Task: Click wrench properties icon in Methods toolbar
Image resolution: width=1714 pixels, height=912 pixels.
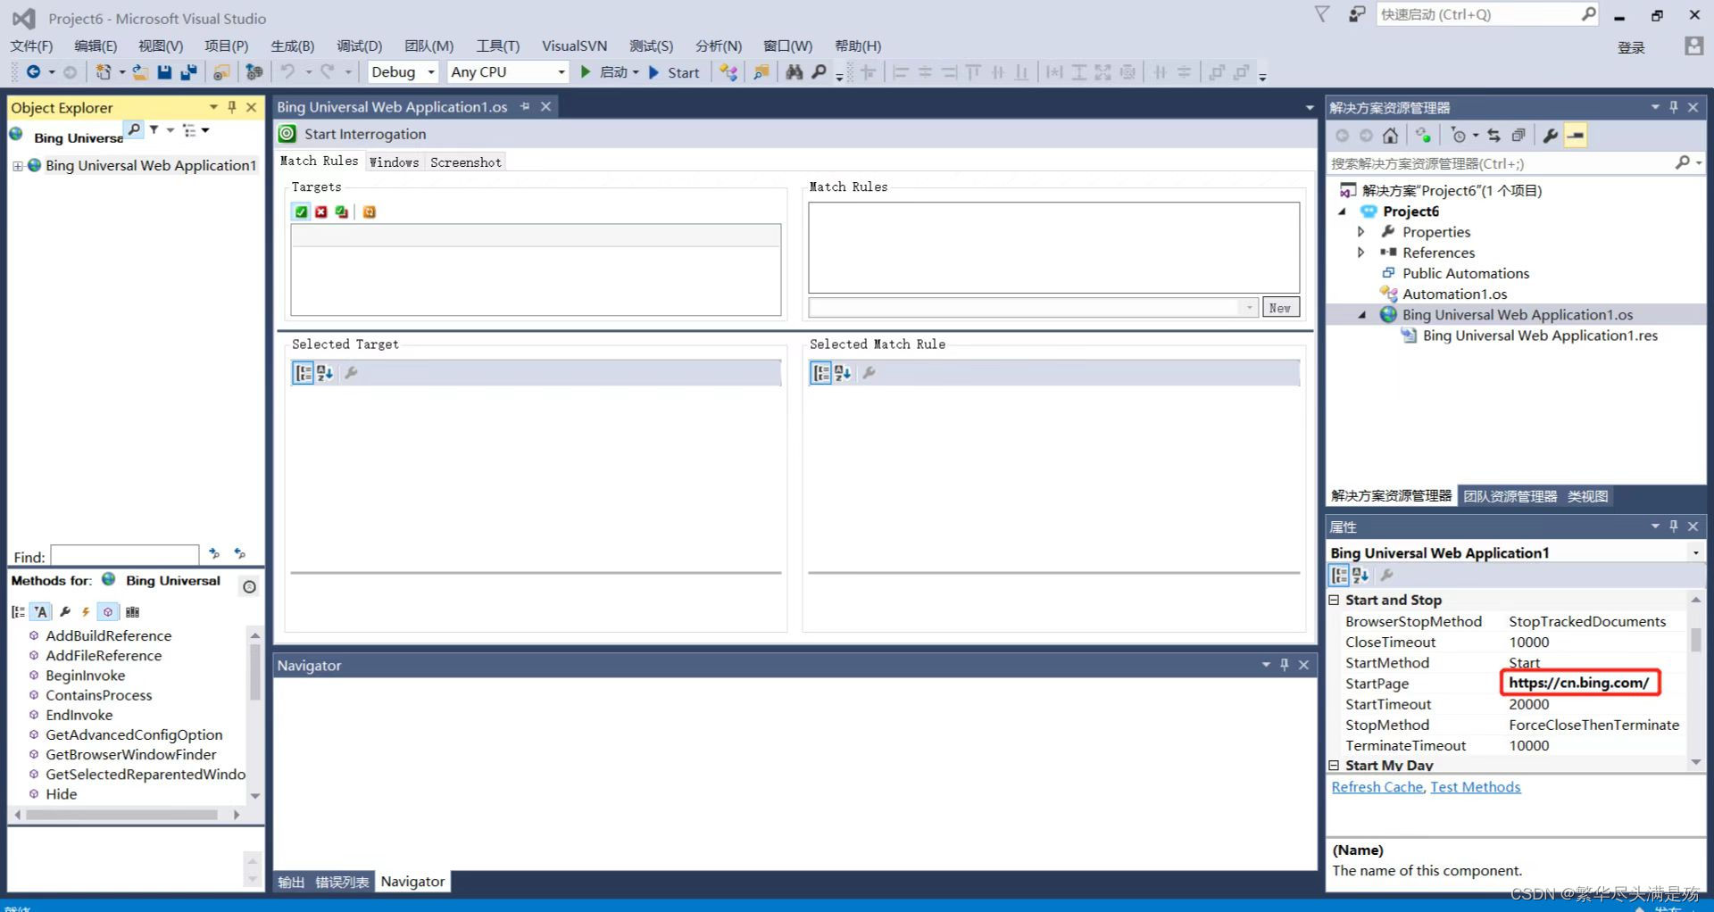Action: click(x=65, y=612)
